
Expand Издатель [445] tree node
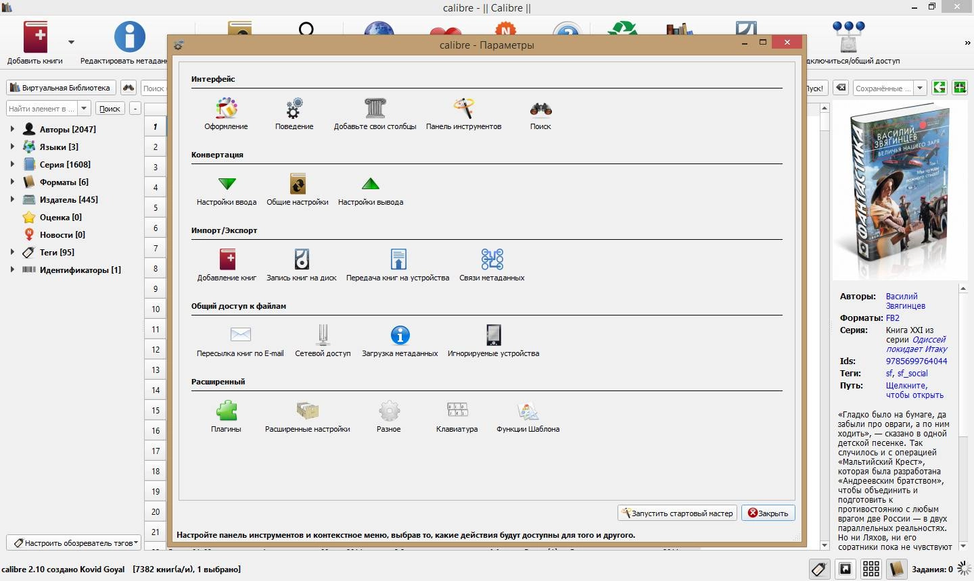[12, 199]
